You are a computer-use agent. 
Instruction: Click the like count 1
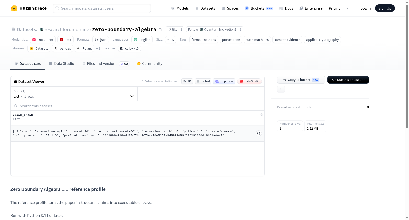pyautogui.click(x=181, y=29)
